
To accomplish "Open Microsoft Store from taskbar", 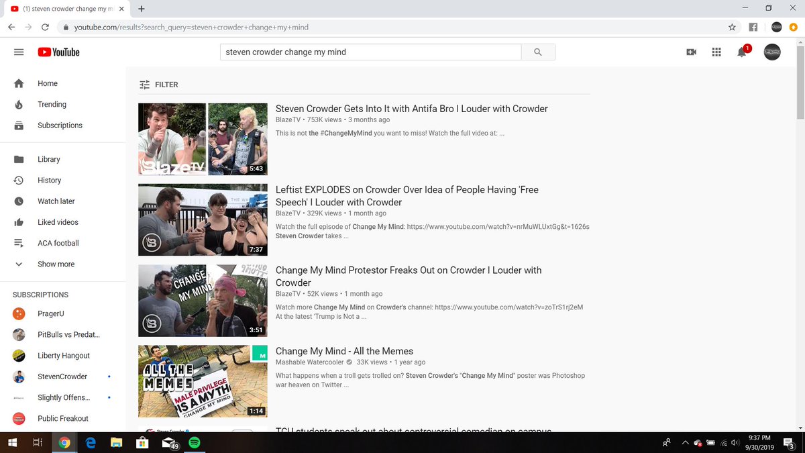I will point(142,443).
